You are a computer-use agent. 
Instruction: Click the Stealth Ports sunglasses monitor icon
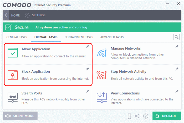[13, 97]
